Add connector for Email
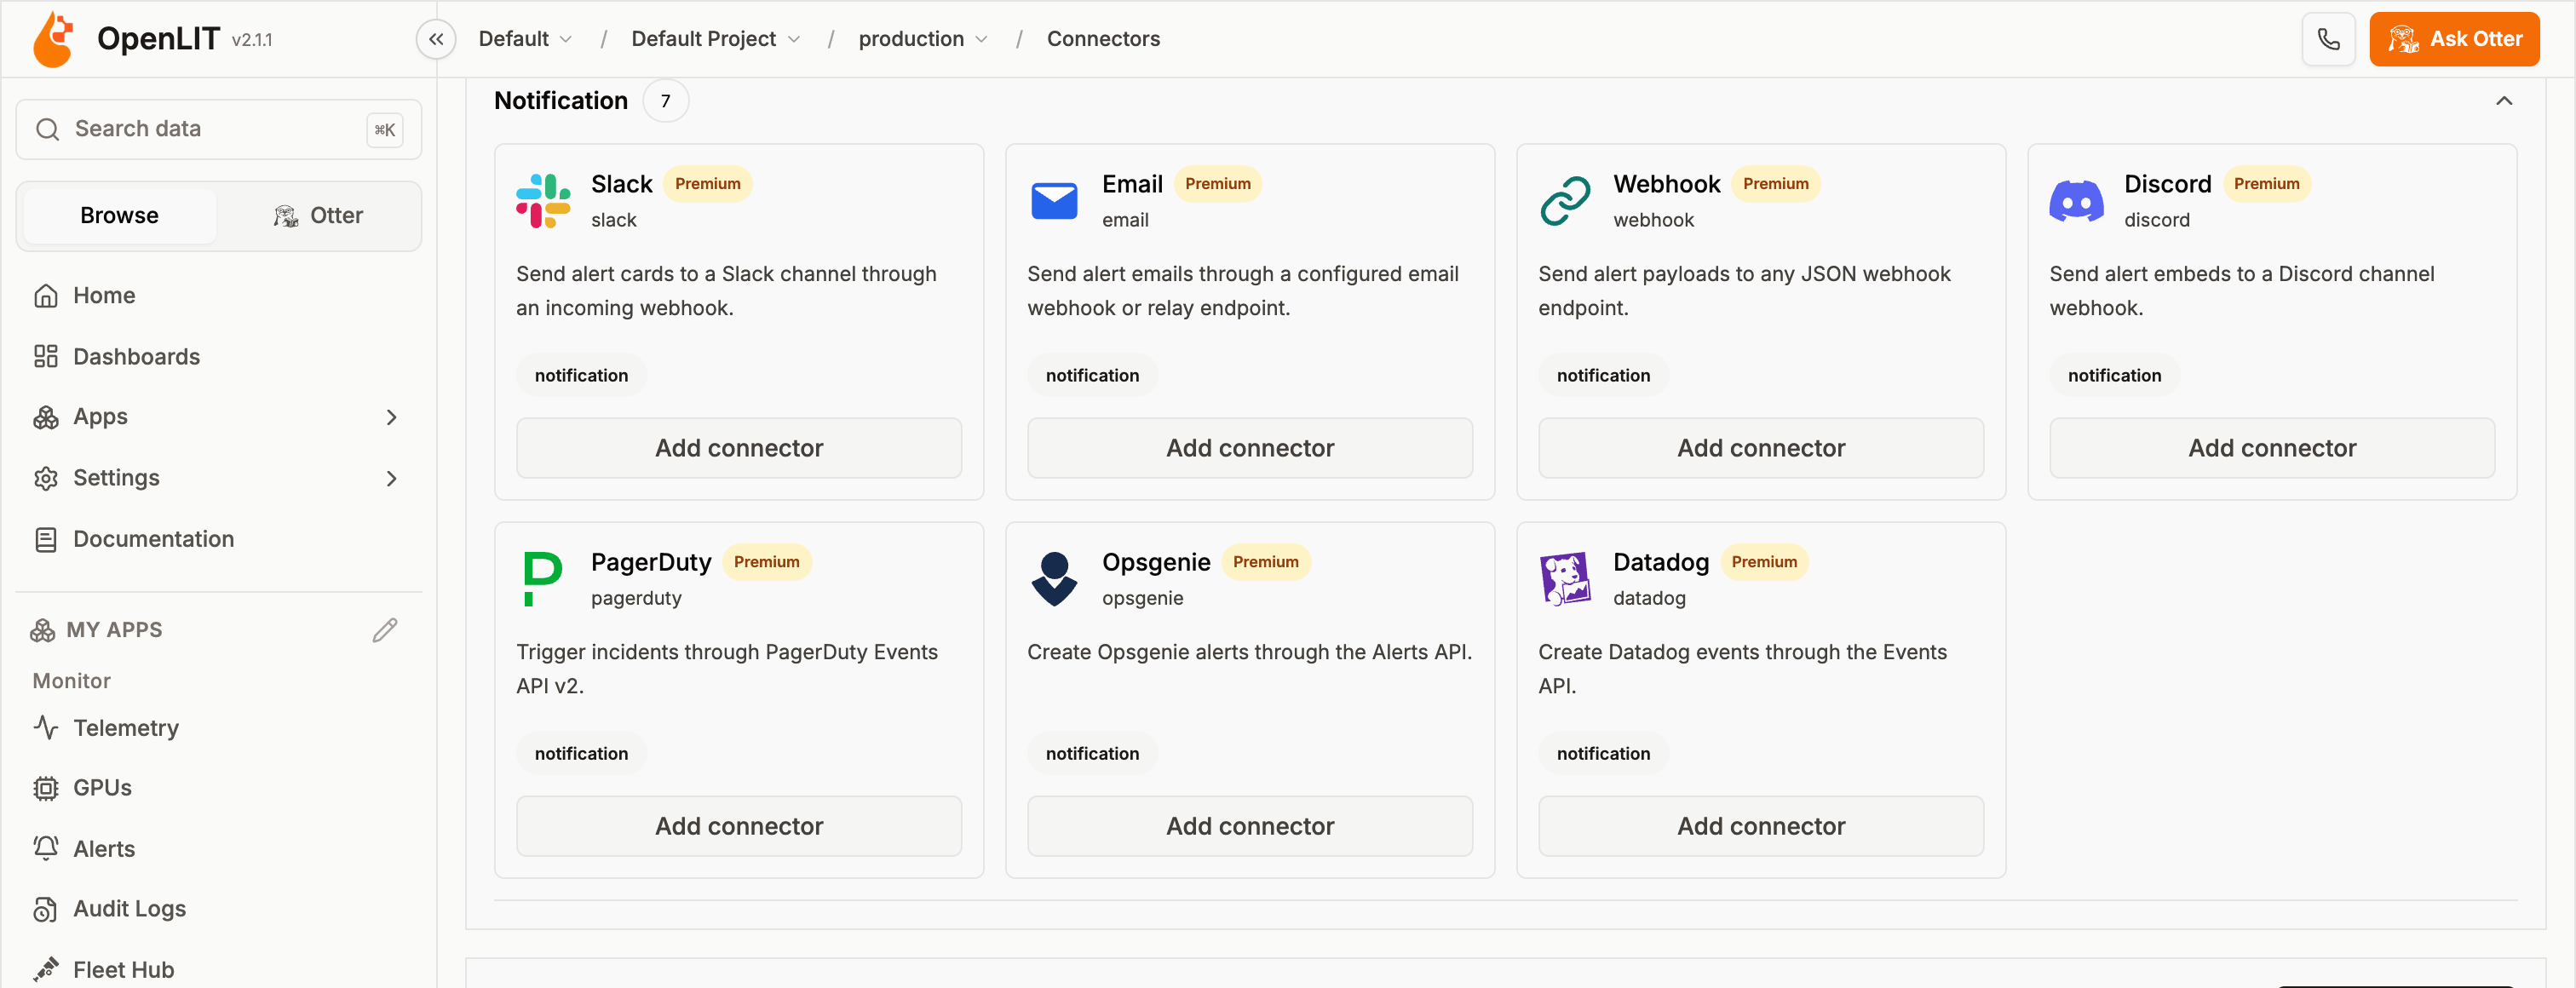This screenshot has width=2576, height=988. pyautogui.click(x=1250, y=448)
